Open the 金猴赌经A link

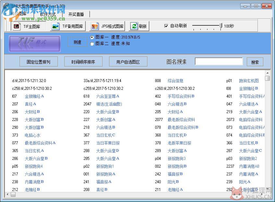[x=34, y=96]
